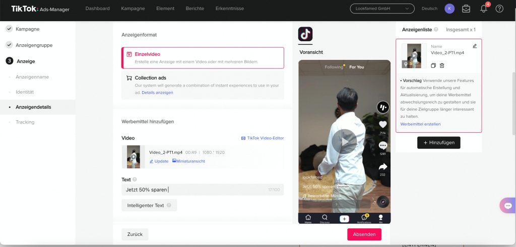This screenshot has width=516, height=247.
Task: Open the help question mark icon
Action: coord(499,9)
